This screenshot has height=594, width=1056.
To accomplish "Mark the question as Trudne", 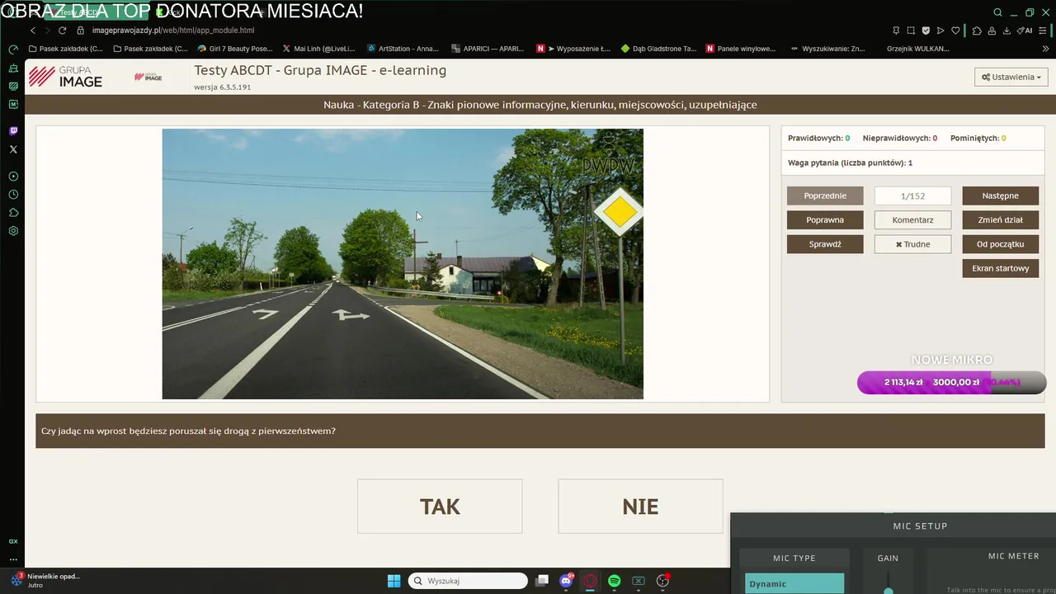I will tap(912, 244).
